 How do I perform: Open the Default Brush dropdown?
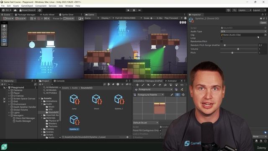(x=146, y=123)
